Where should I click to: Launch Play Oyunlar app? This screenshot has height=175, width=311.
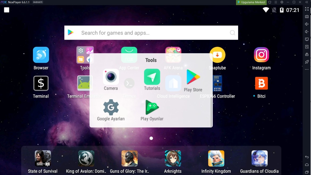152,107
